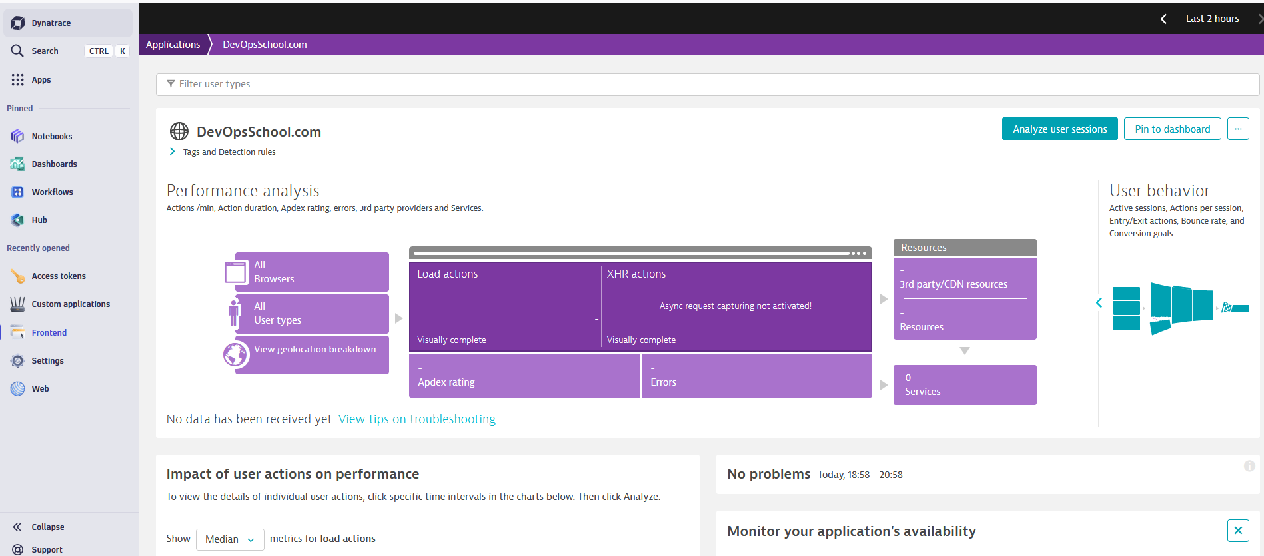Close the Monitor your application's availability panel
Image resolution: width=1264 pixels, height=556 pixels.
tap(1237, 531)
